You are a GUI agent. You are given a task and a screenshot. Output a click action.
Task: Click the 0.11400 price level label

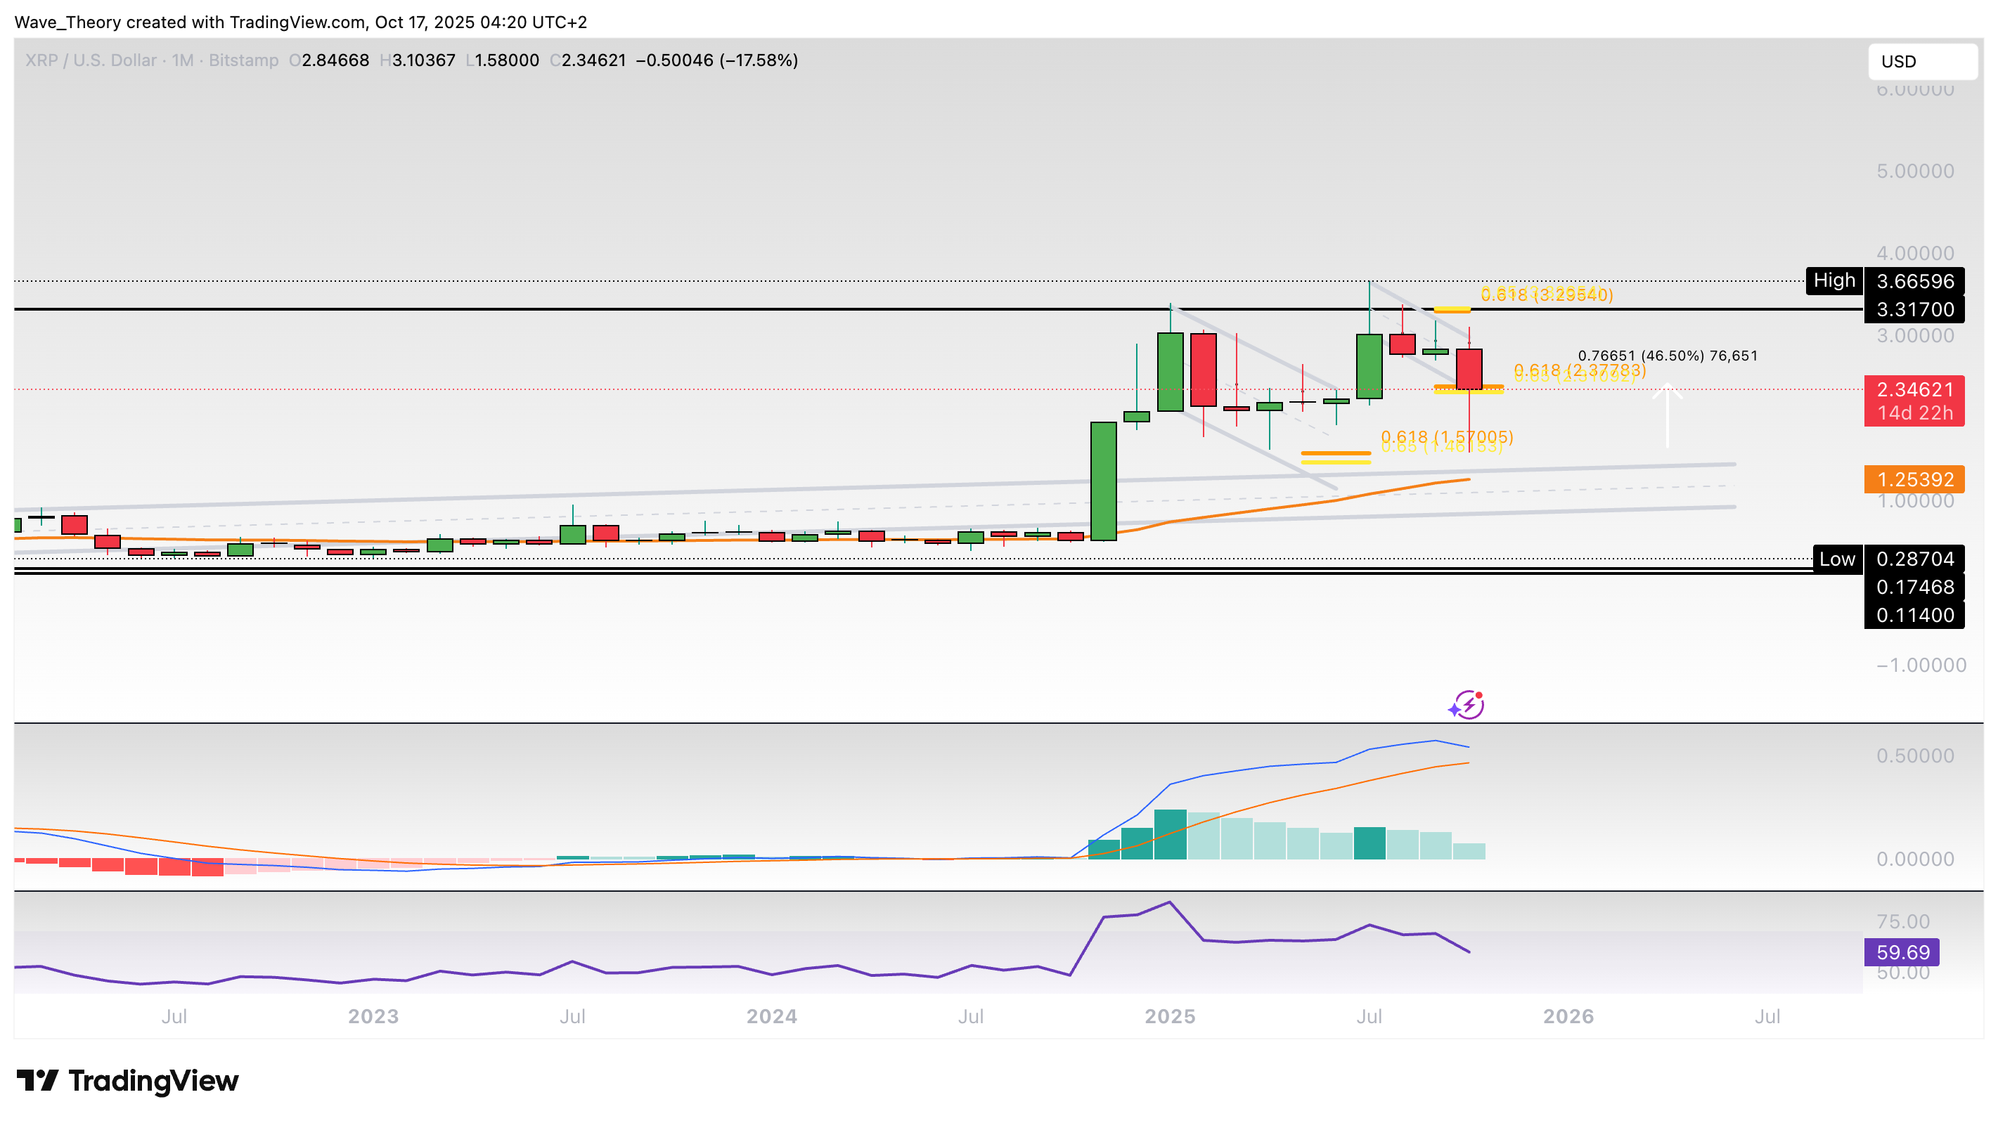(1914, 615)
